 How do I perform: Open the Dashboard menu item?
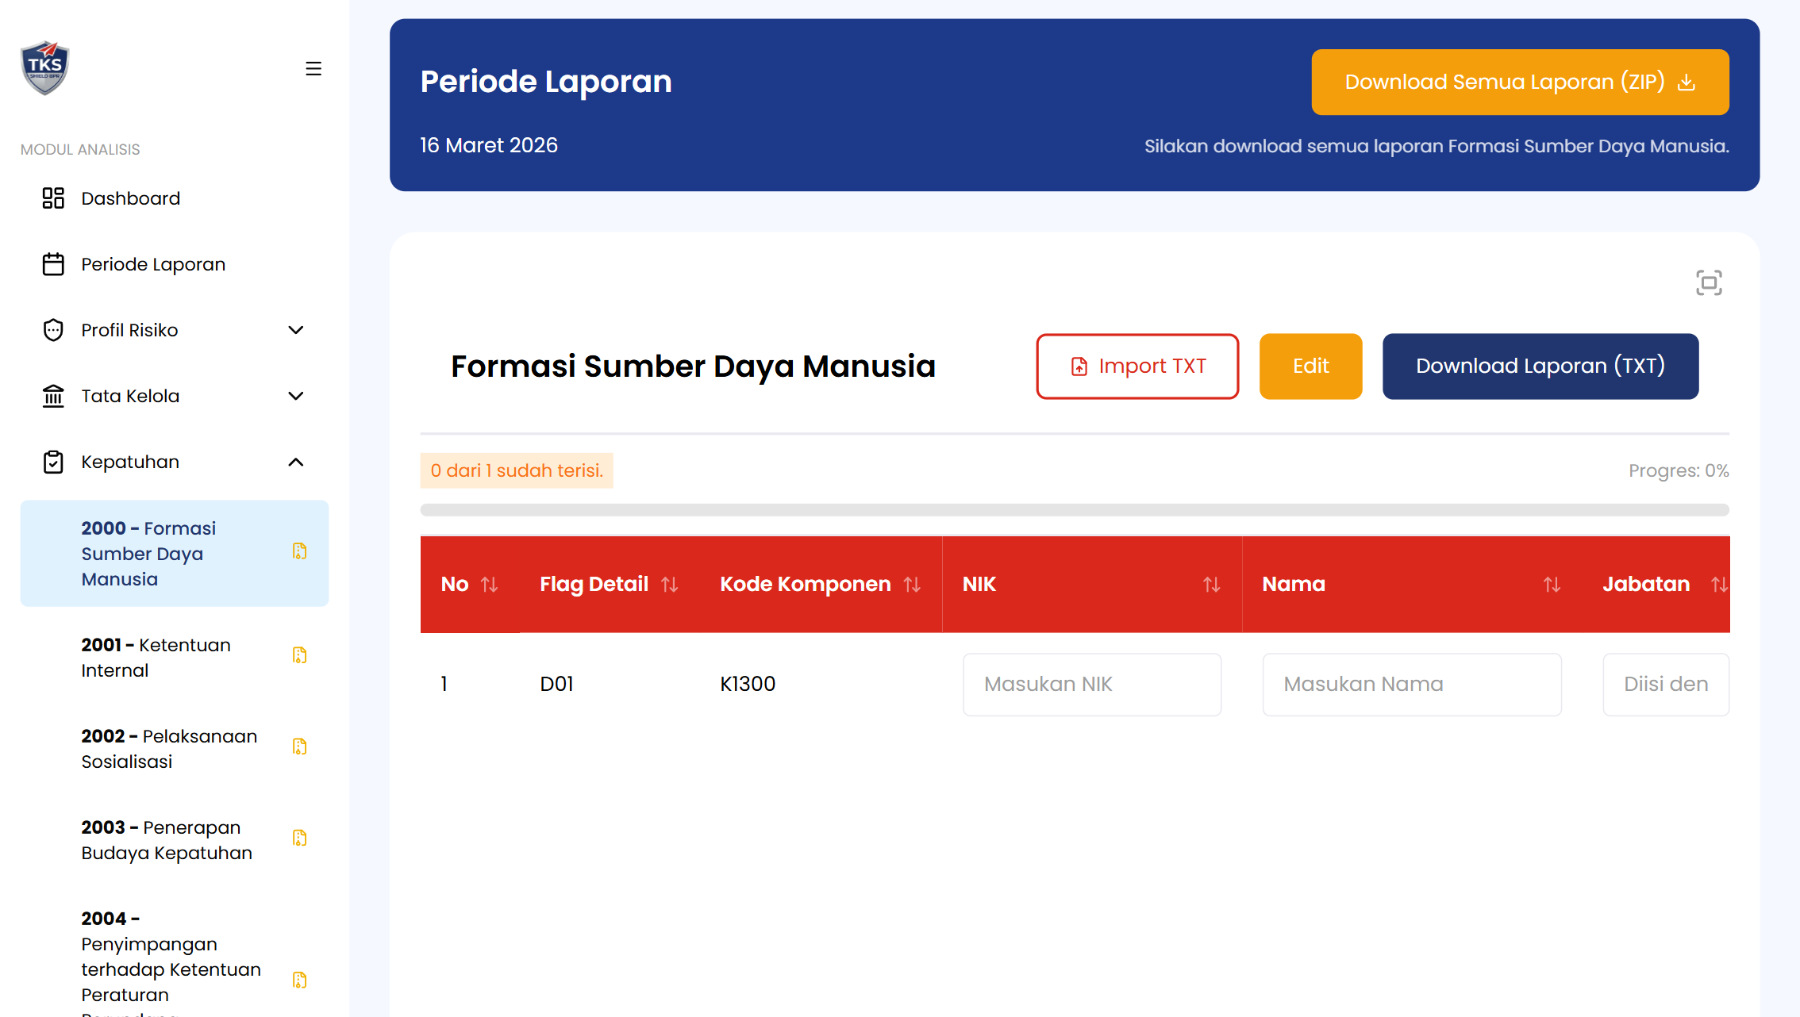[131, 198]
